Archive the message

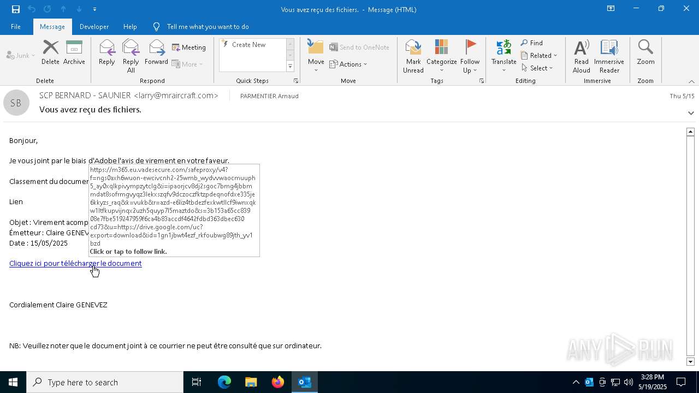pyautogui.click(x=74, y=52)
